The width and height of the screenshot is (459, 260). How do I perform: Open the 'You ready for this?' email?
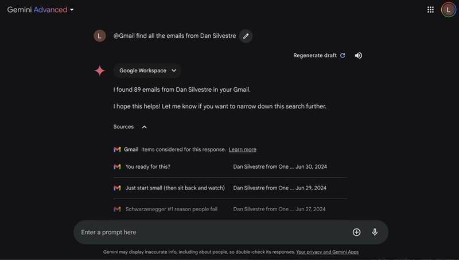point(148,167)
